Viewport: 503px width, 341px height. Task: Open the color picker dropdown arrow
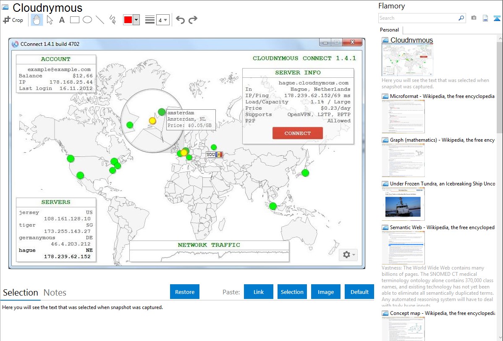coord(136,20)
